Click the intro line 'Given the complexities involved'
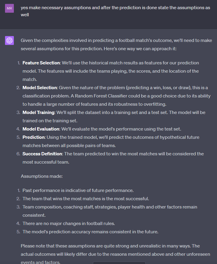Viewport: 217px width, 264px height. [x=116, y=45]
